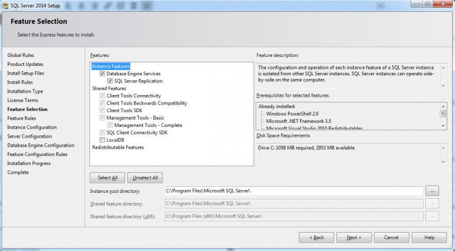Select Server Configuration step
Screen dimensions: 455x251
coord(30,136)
